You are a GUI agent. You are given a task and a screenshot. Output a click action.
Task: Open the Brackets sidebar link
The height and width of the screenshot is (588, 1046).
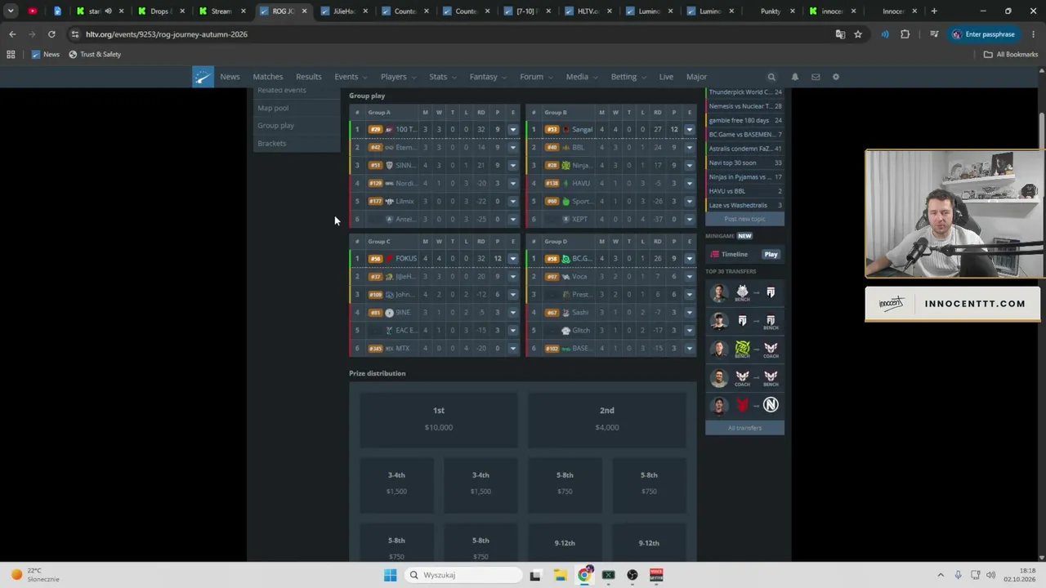pyautogui.click(x=272, y=143)
